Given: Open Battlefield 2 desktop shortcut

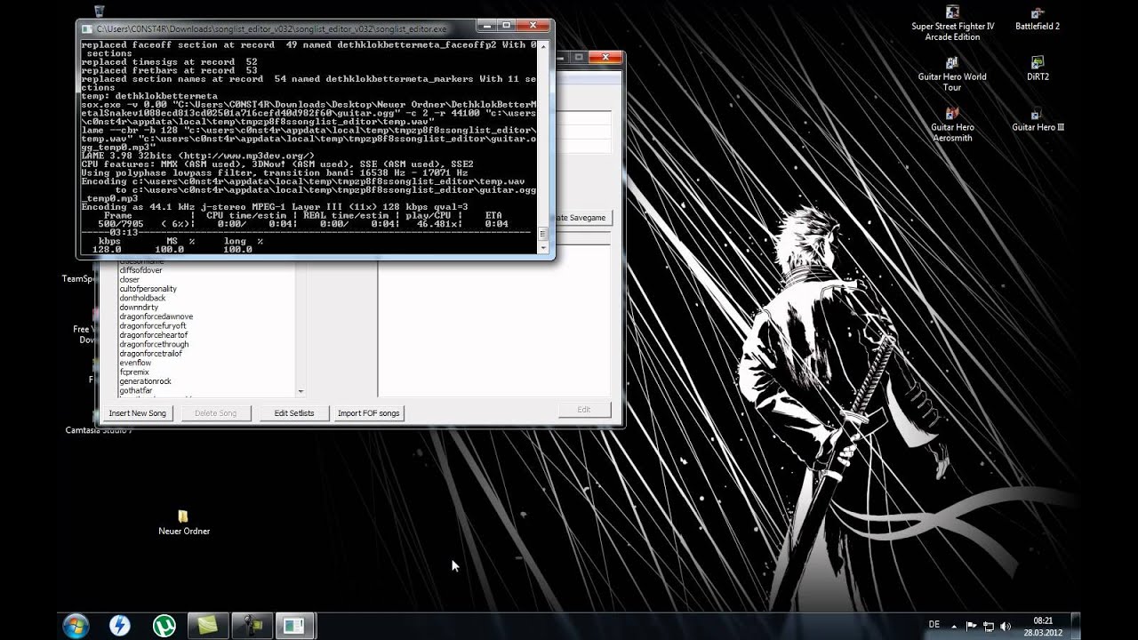Looking at the screenshot, I should [1038, 19].
